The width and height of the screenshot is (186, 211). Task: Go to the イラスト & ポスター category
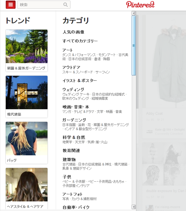click(80, 80)
